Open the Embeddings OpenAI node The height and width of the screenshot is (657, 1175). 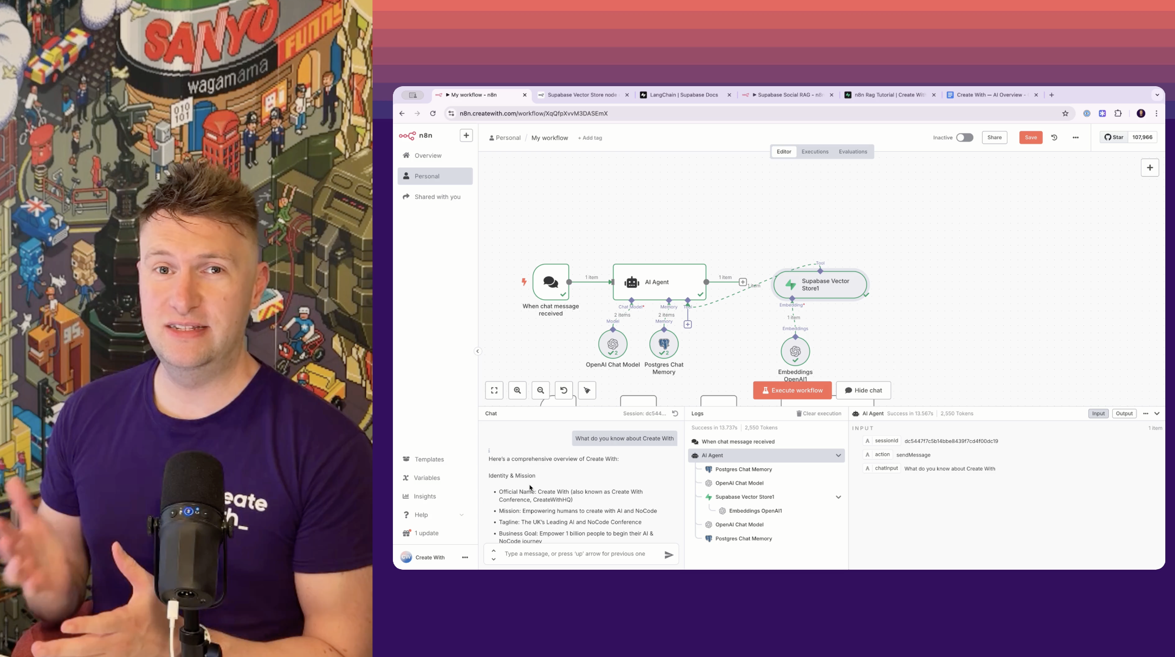795,350
